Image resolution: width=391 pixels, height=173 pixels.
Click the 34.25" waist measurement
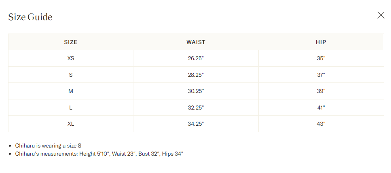[196, 124]
